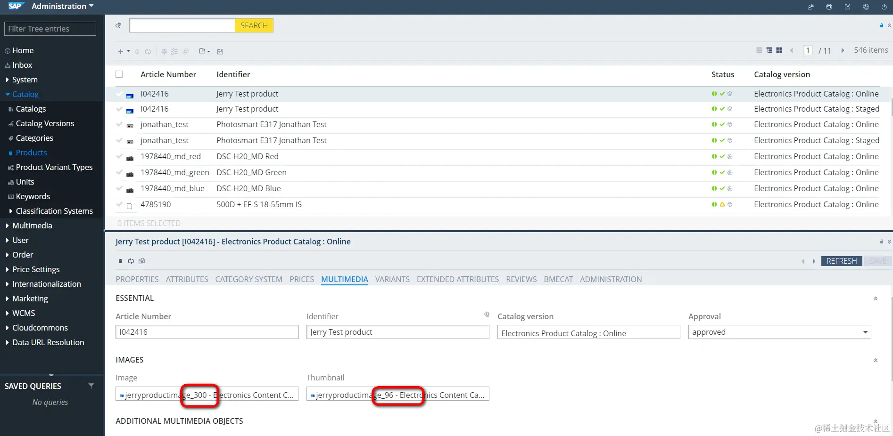Tick the checkmark for 1978440_md_blue row
Viewport: 893px width, 436px height.
(119, 188)
